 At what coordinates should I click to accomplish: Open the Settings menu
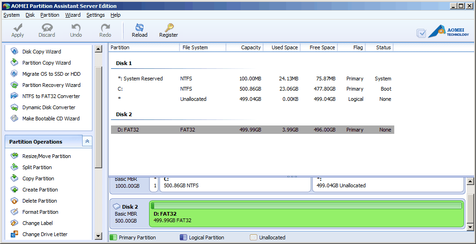tap(96, 15)
